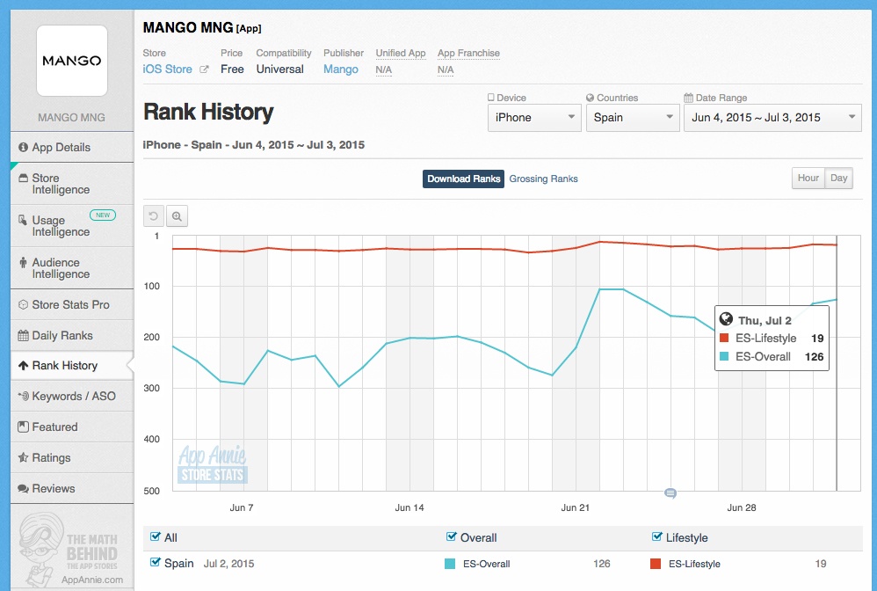Click the Unified App N/A value

click(384, 70)
